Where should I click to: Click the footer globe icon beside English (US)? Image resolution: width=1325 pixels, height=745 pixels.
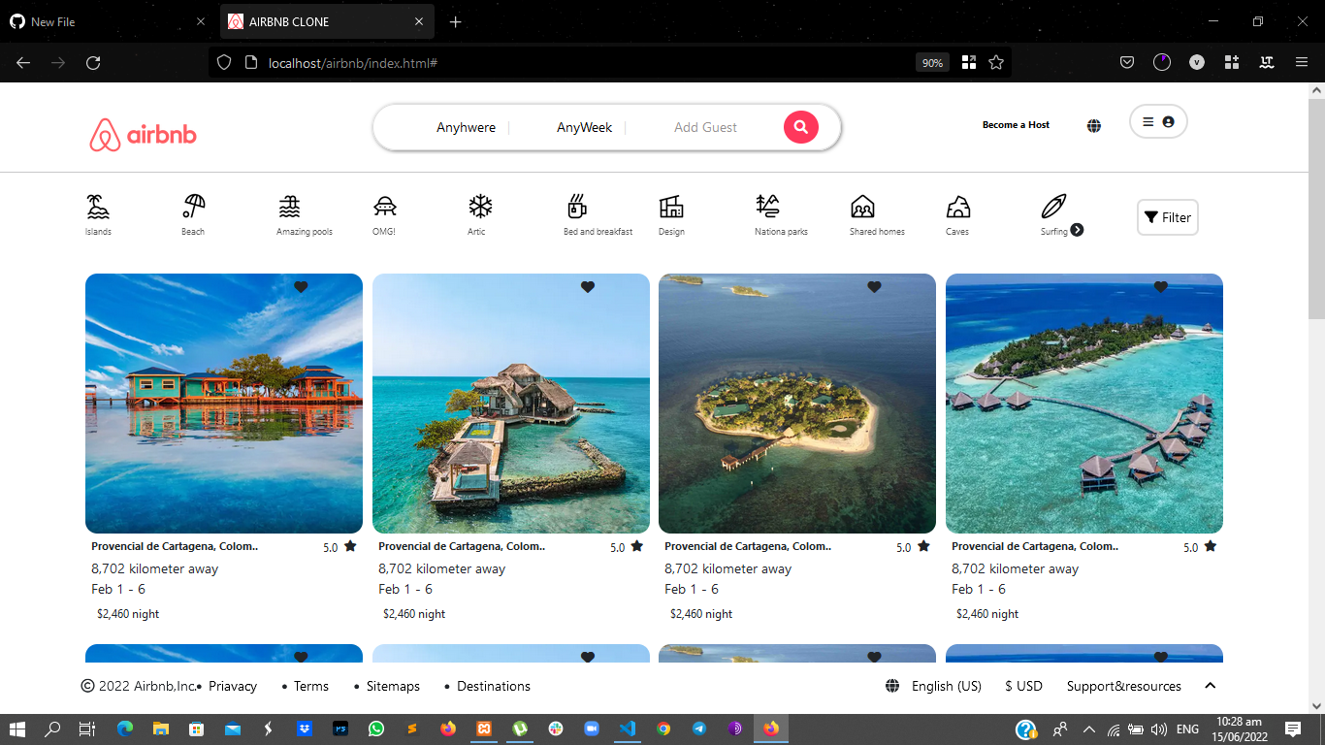(x=892, y=686)
